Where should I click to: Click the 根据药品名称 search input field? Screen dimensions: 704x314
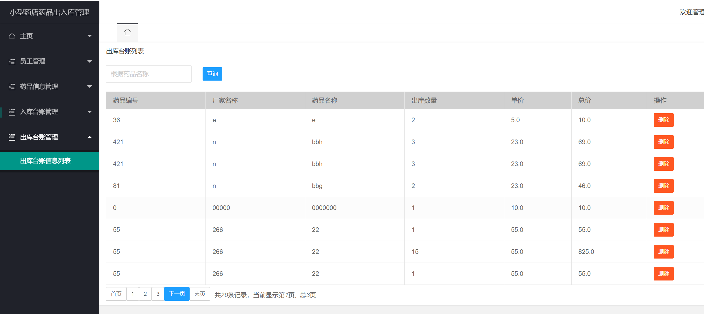pyautogui.click(x=149, y=74)
